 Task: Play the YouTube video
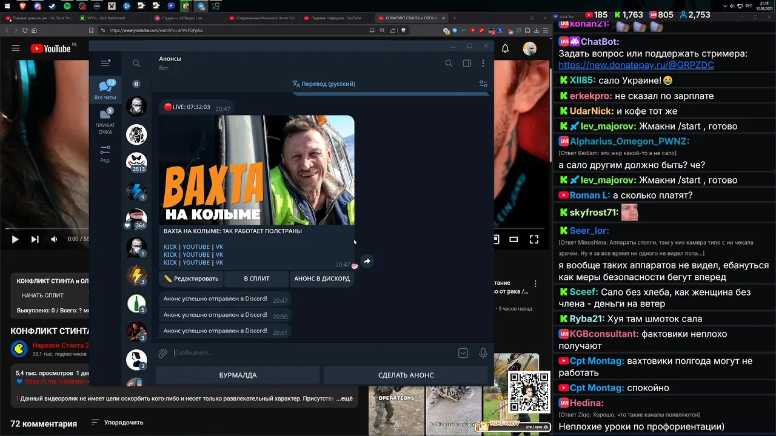pos(15,239)
